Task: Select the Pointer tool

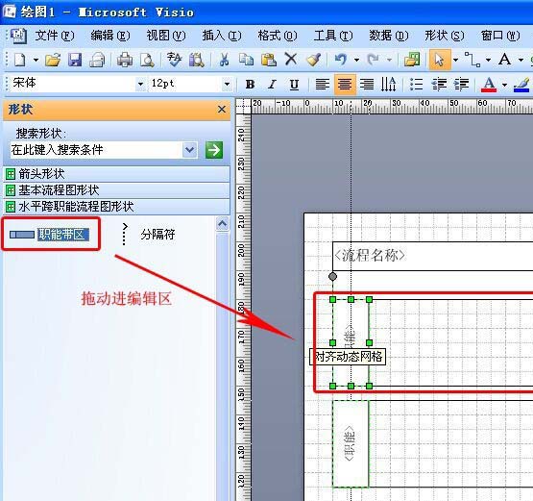Action: (440, 60)
